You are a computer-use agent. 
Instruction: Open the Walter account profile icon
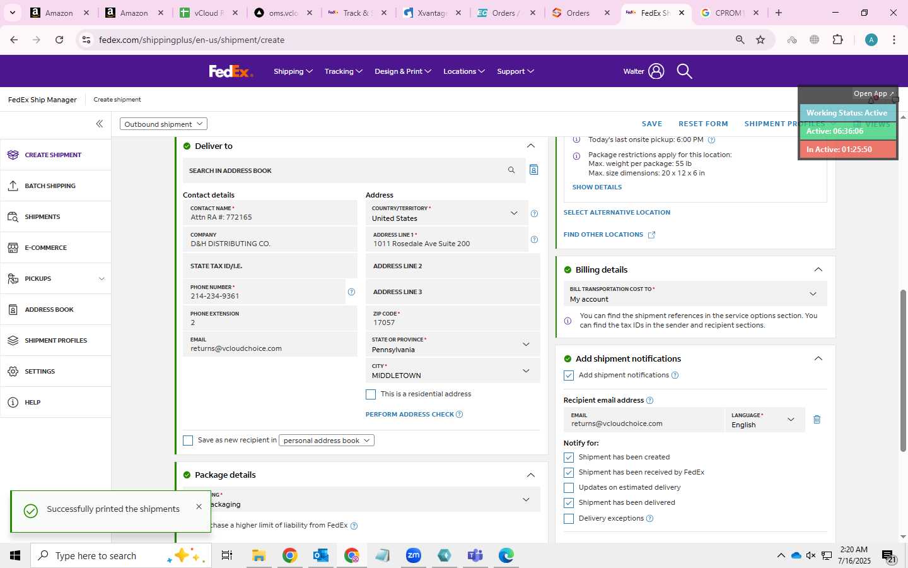click(656, 71)
